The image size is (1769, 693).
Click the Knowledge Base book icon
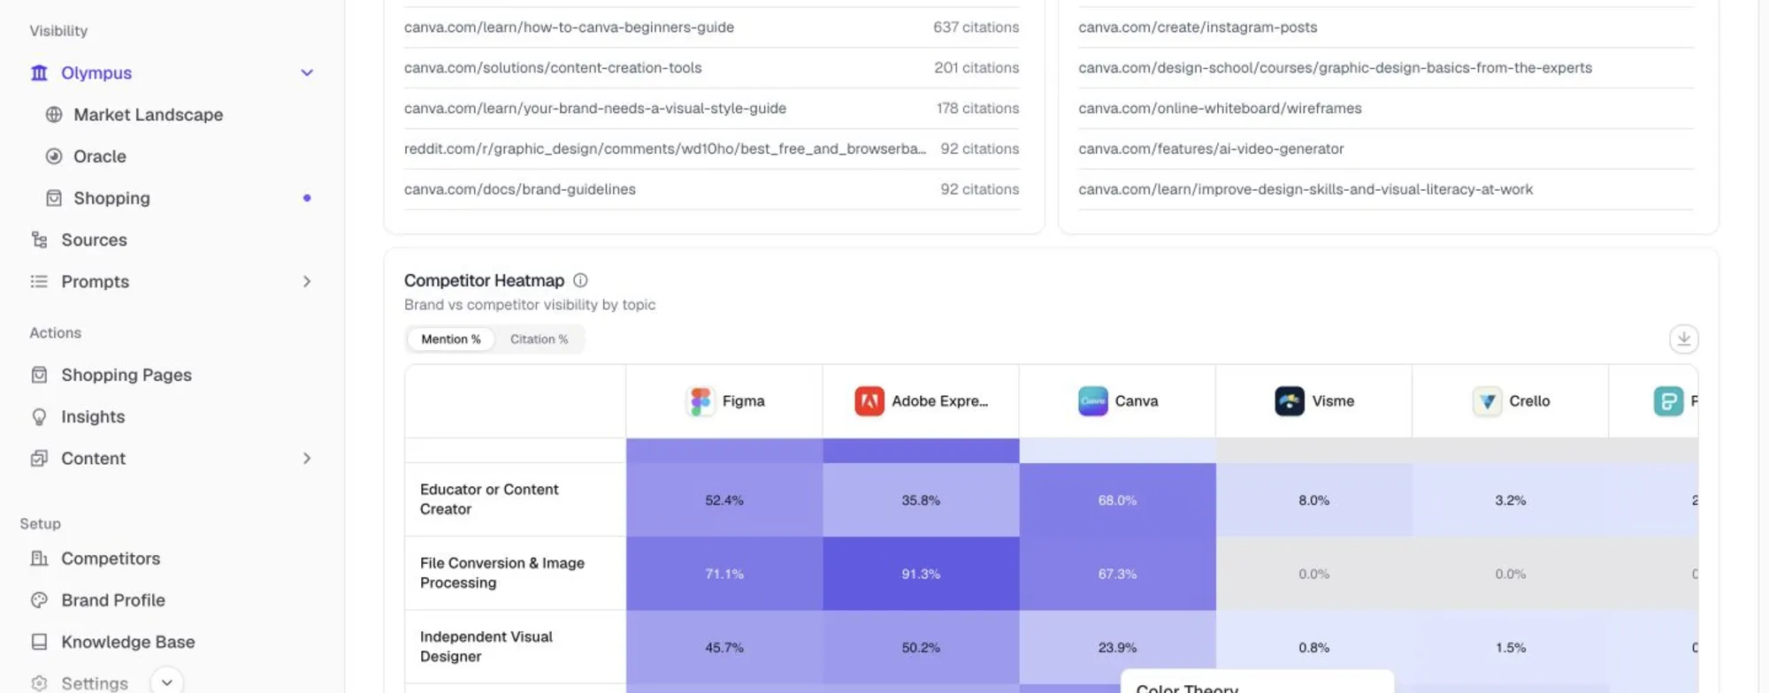(39, 642)
